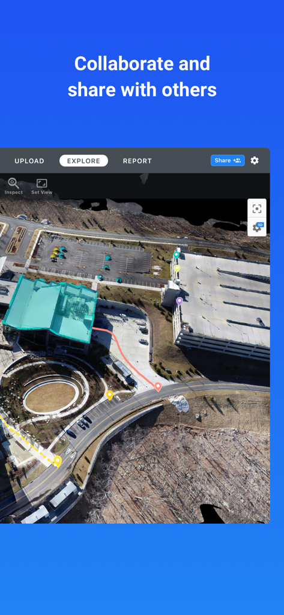This screenshot has height=615, width=284.
Task: Open settings gear in top bar
Action: point(255,160)
